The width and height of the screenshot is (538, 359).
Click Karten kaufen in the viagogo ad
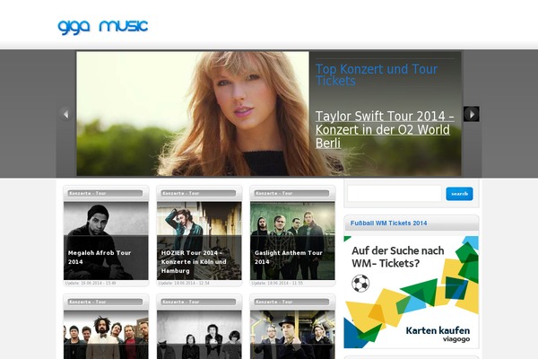[438, 330]
